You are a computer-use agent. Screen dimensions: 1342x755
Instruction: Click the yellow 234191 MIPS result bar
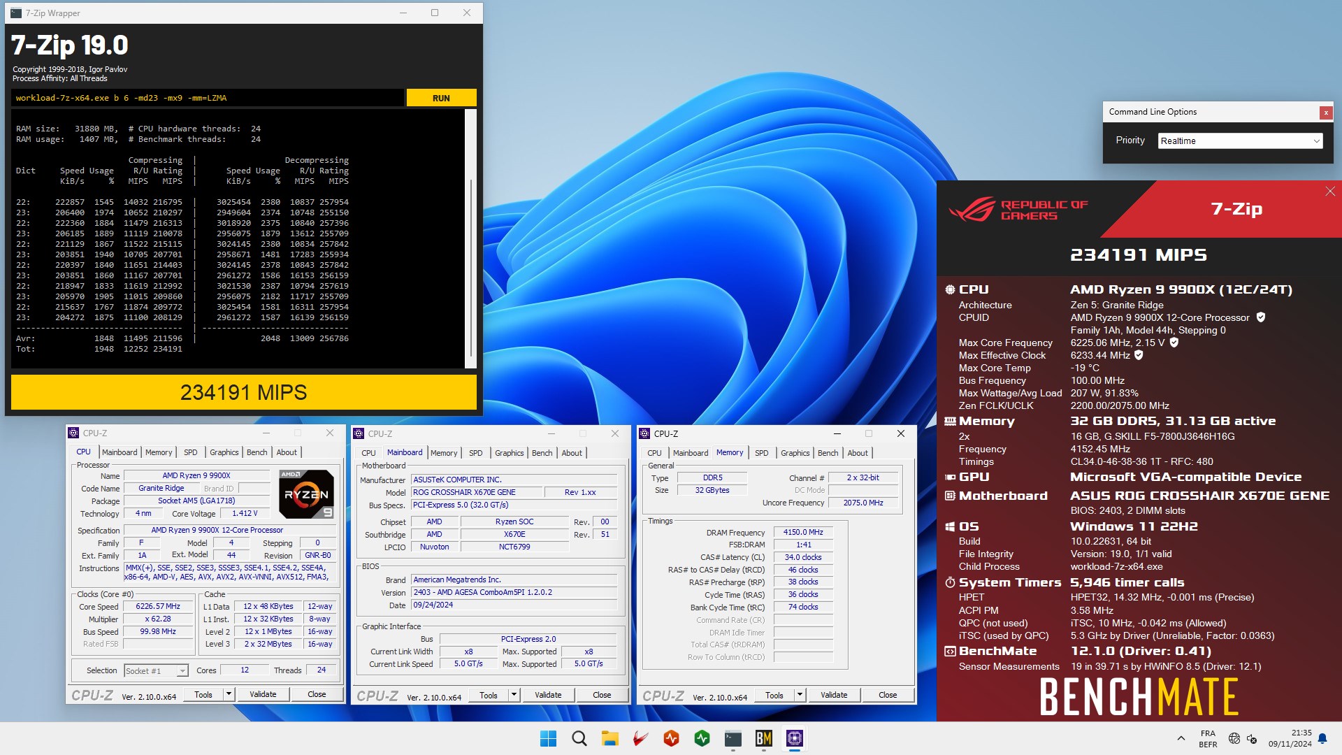tap(243, 392)
